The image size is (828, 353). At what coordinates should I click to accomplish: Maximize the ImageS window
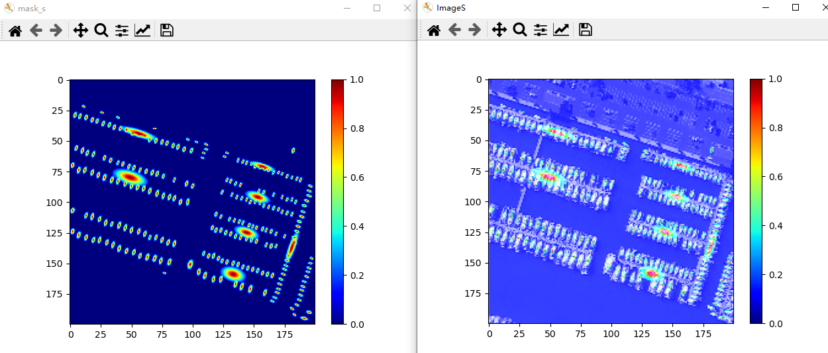(x=796, y=7)
